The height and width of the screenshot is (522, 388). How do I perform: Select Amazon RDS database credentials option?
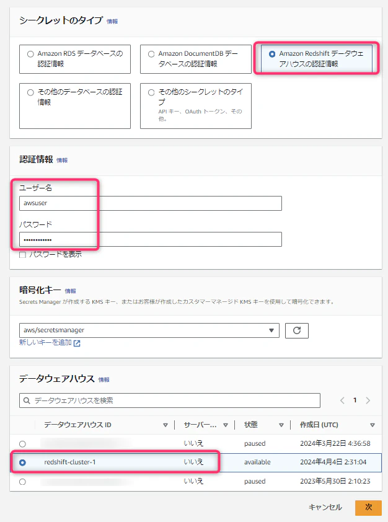[75, 59]
